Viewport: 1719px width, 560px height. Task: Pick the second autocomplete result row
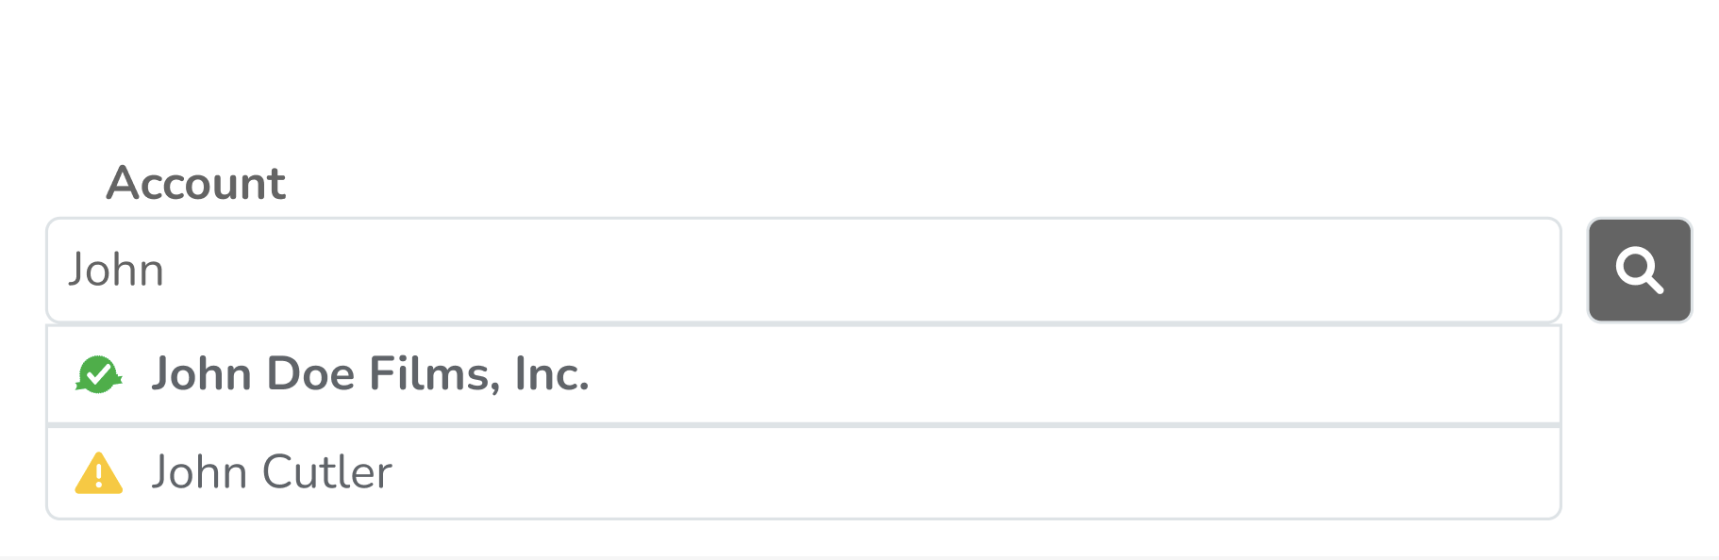(x=804, y=472)
